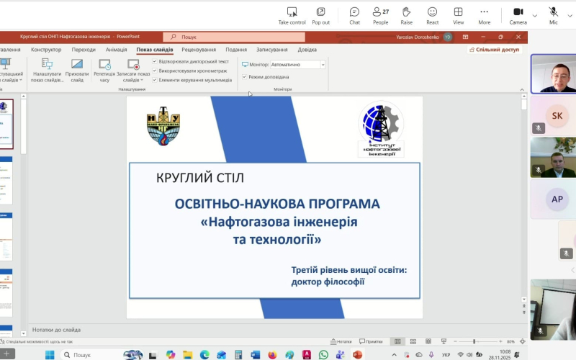Open dropdown arrow next to Camera

coord(535,15)
